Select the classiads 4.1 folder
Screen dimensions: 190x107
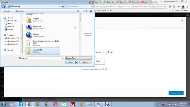pyautogui.click(x=42, y=51)
